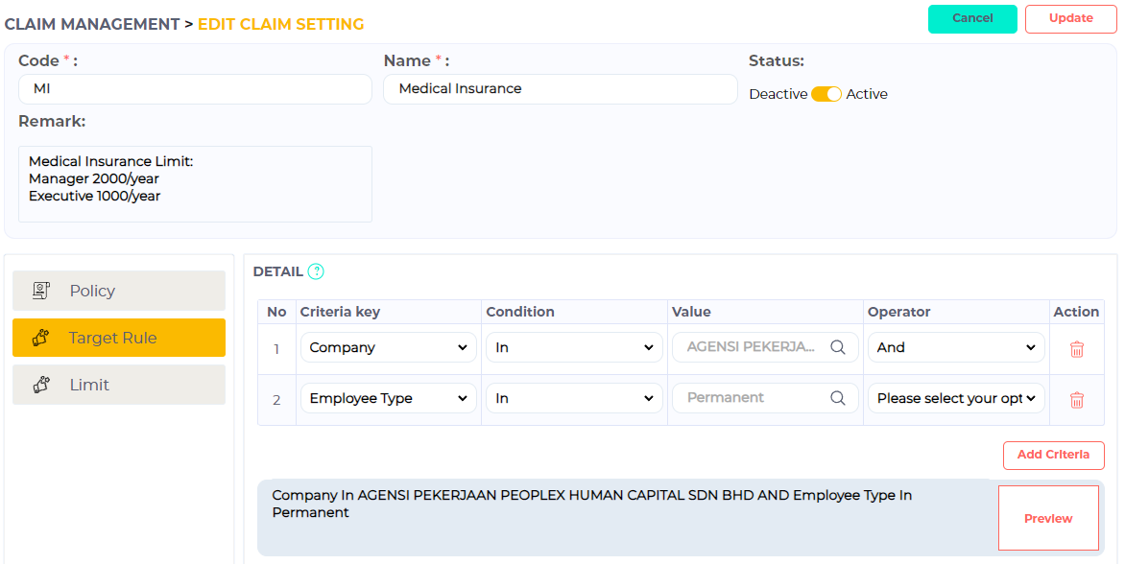The width and height of the screenshot is (1125, 564).
Task: Click the help icon next to DETAIL
Action: point(316,271)
